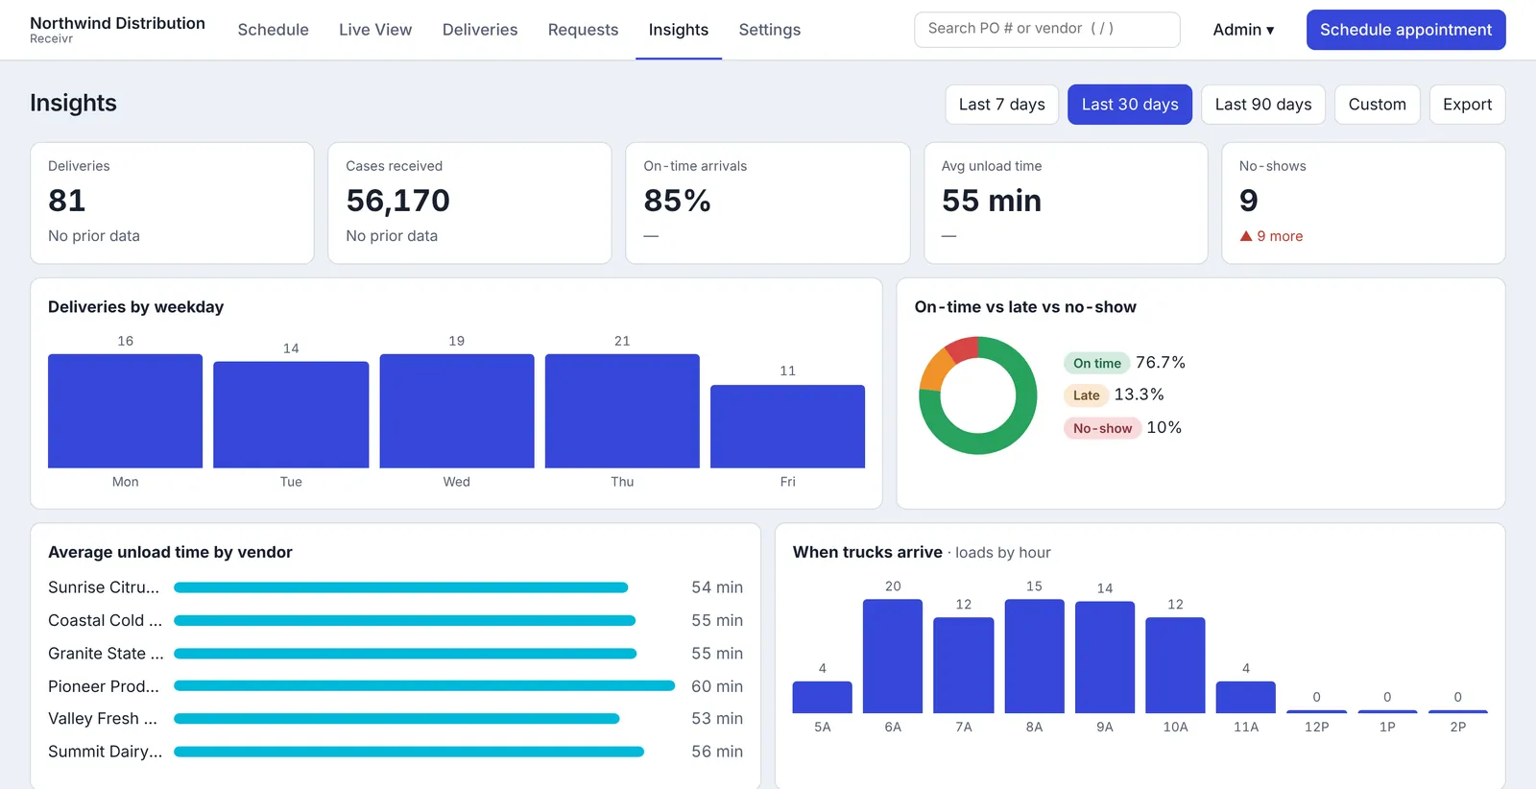Click the Coastal Cold vendor name

coord(105,620)
